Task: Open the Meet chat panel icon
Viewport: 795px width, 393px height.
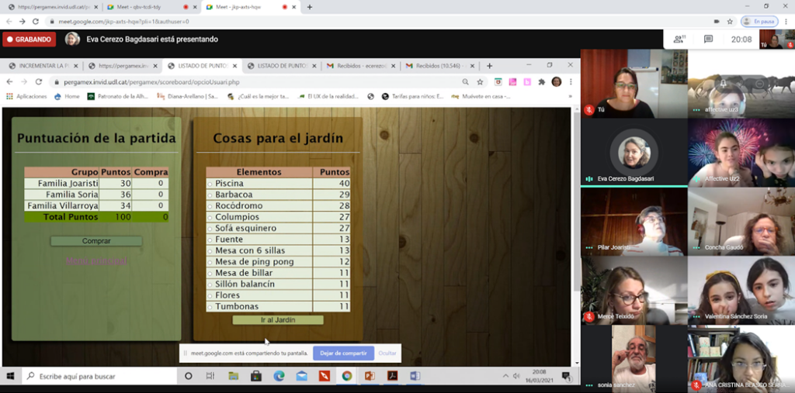Action: click(708, 39)
